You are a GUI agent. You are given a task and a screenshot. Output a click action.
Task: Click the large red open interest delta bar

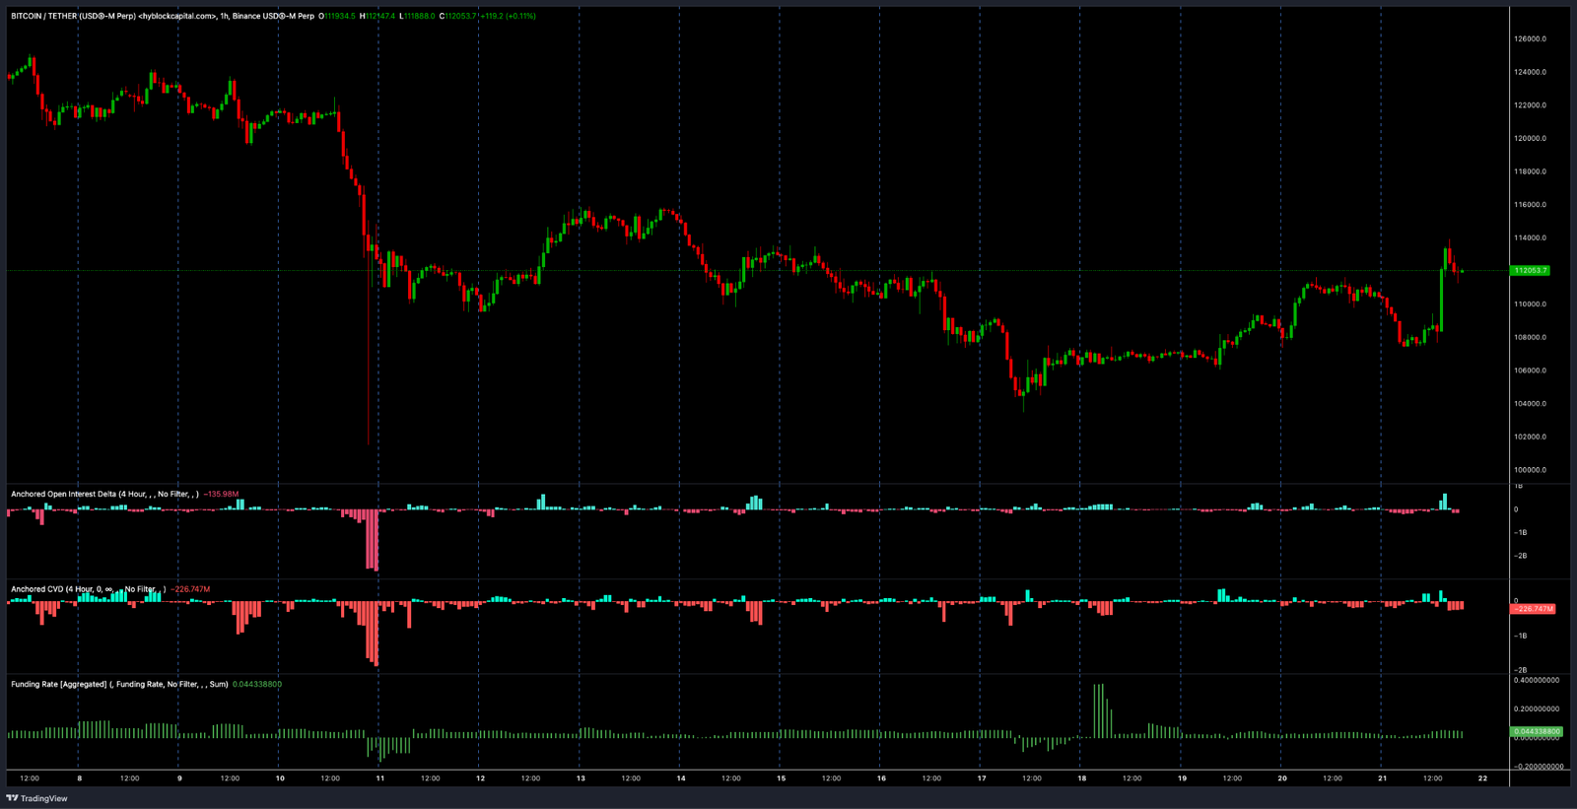tap(375, 540)
